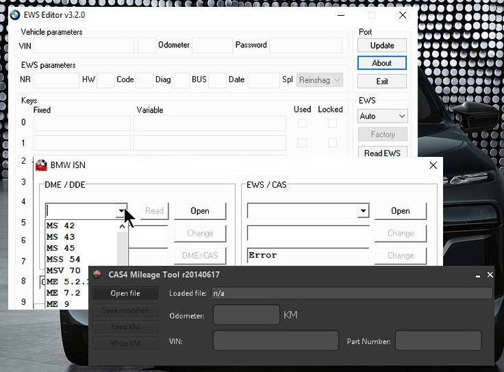Open the Spl Reinshag dropdown

pyautogui.click(x=320, y=79)
